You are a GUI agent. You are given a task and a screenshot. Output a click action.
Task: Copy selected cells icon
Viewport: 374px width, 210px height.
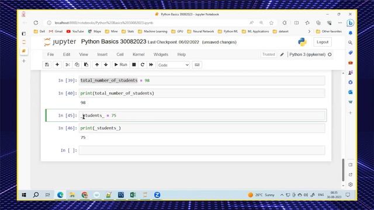[77, 65]
